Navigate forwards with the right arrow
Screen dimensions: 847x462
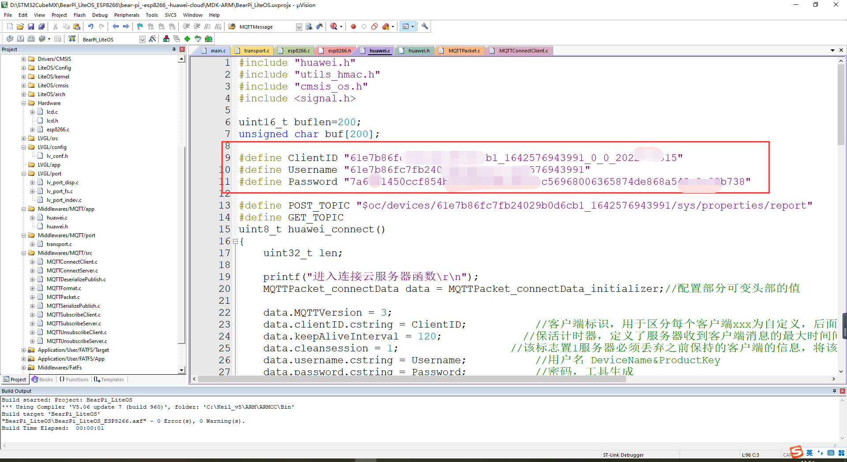click(126, 26)
